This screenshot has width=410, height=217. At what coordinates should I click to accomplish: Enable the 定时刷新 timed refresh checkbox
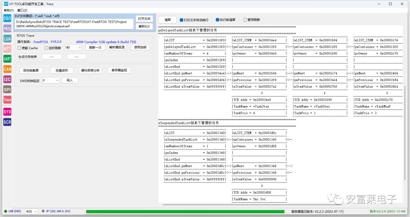[x=46, y=48]
